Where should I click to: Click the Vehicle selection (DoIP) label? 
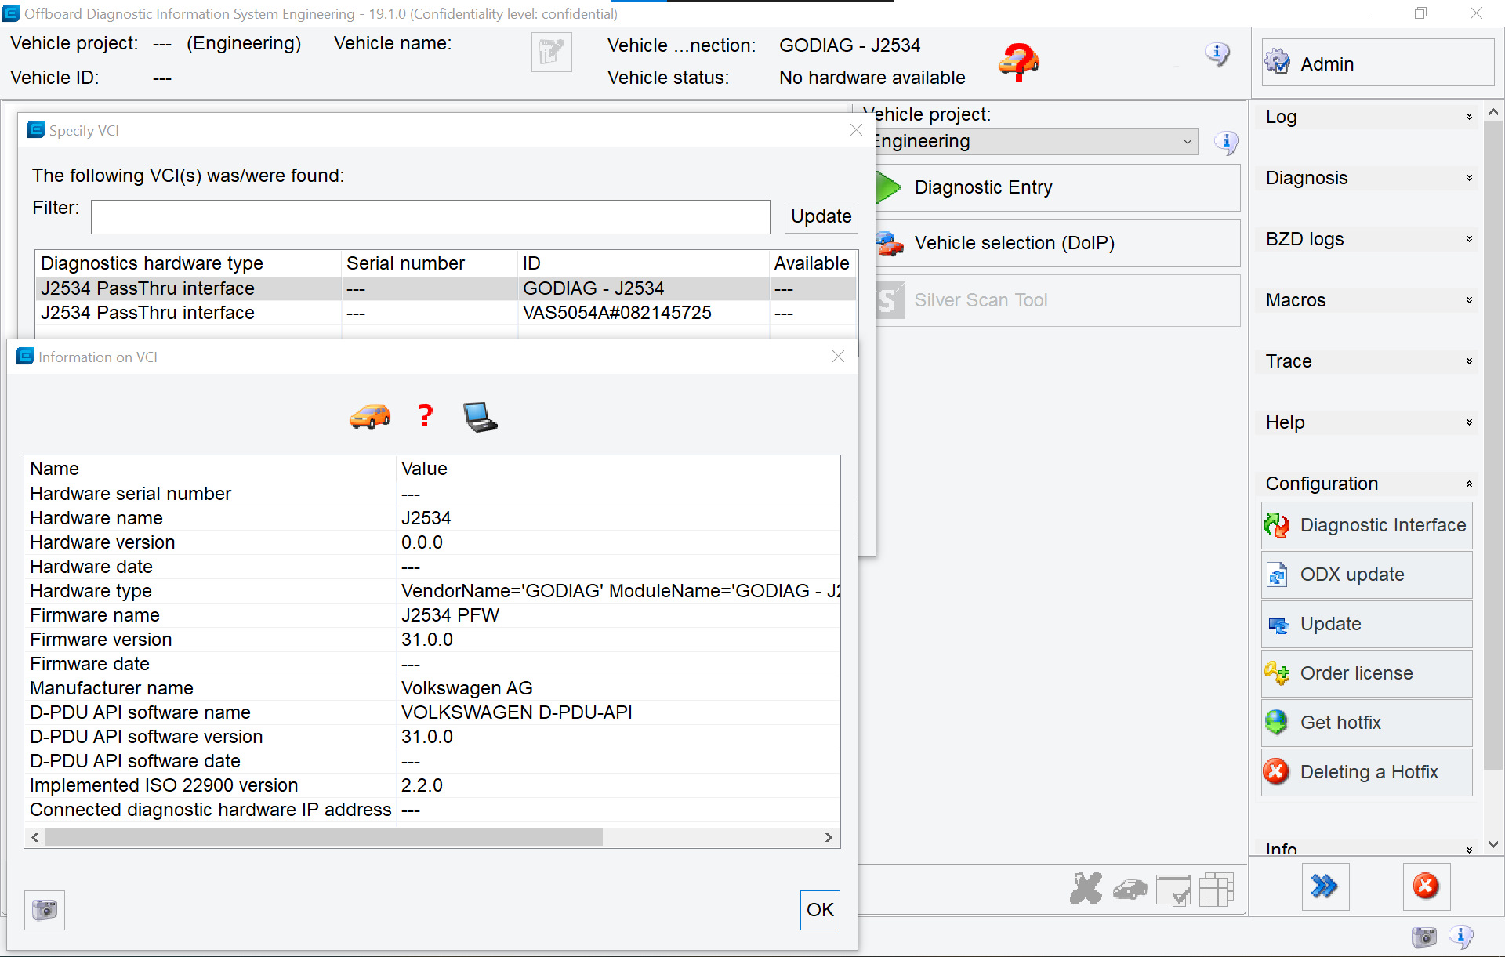coord(1014,243)
